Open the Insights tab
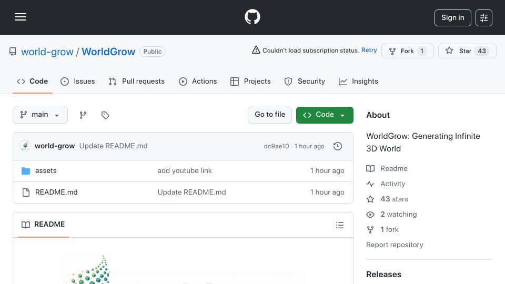Screen dimensions: 505x284 [358, 82]
